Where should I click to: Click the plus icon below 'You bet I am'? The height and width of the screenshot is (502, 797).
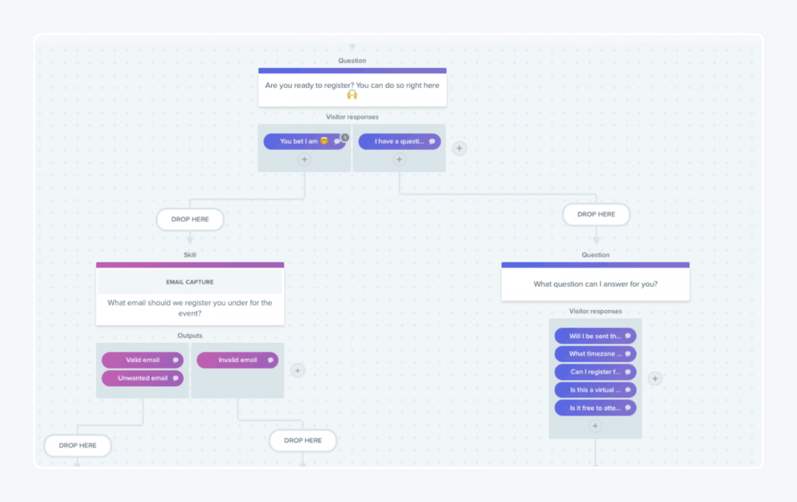pos(304,159)
